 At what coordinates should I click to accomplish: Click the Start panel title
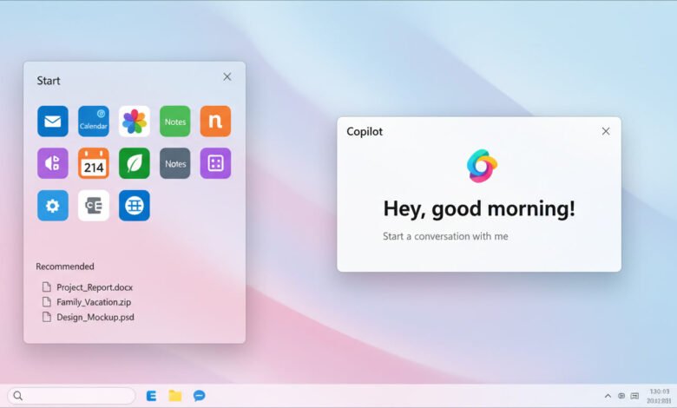coord(49,81)
